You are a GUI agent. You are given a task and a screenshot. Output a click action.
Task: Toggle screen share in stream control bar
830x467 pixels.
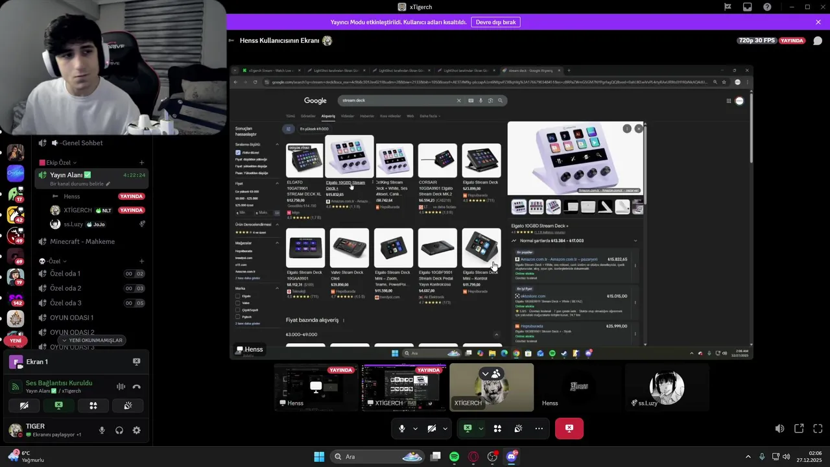tap(468, 429)
